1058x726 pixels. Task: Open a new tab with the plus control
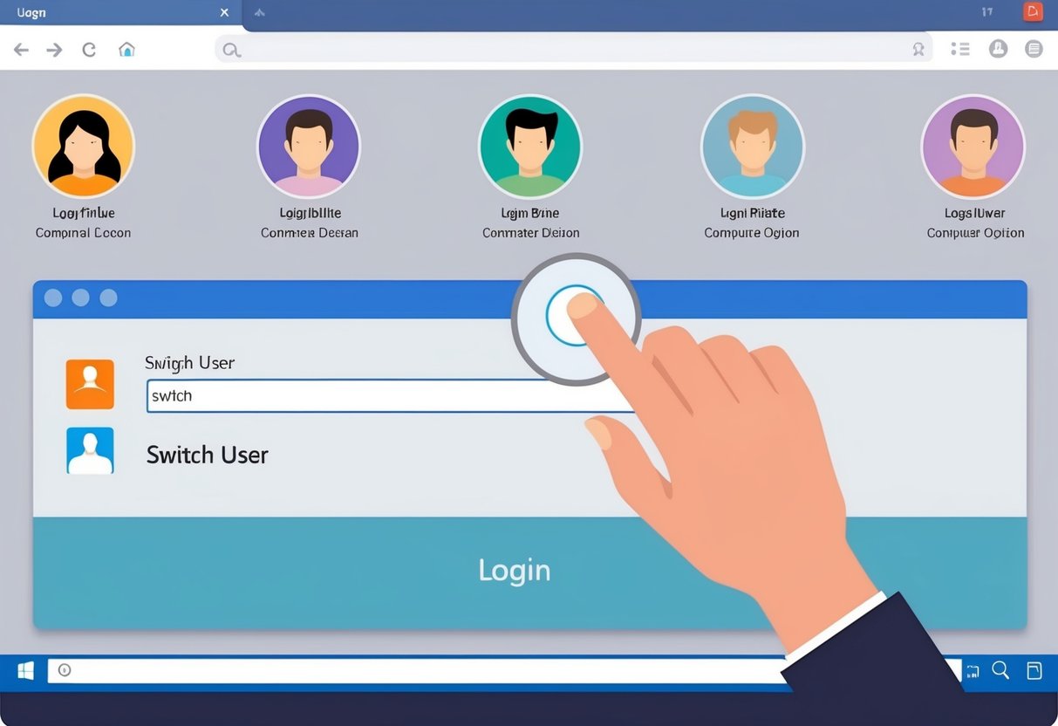[259, 12]
